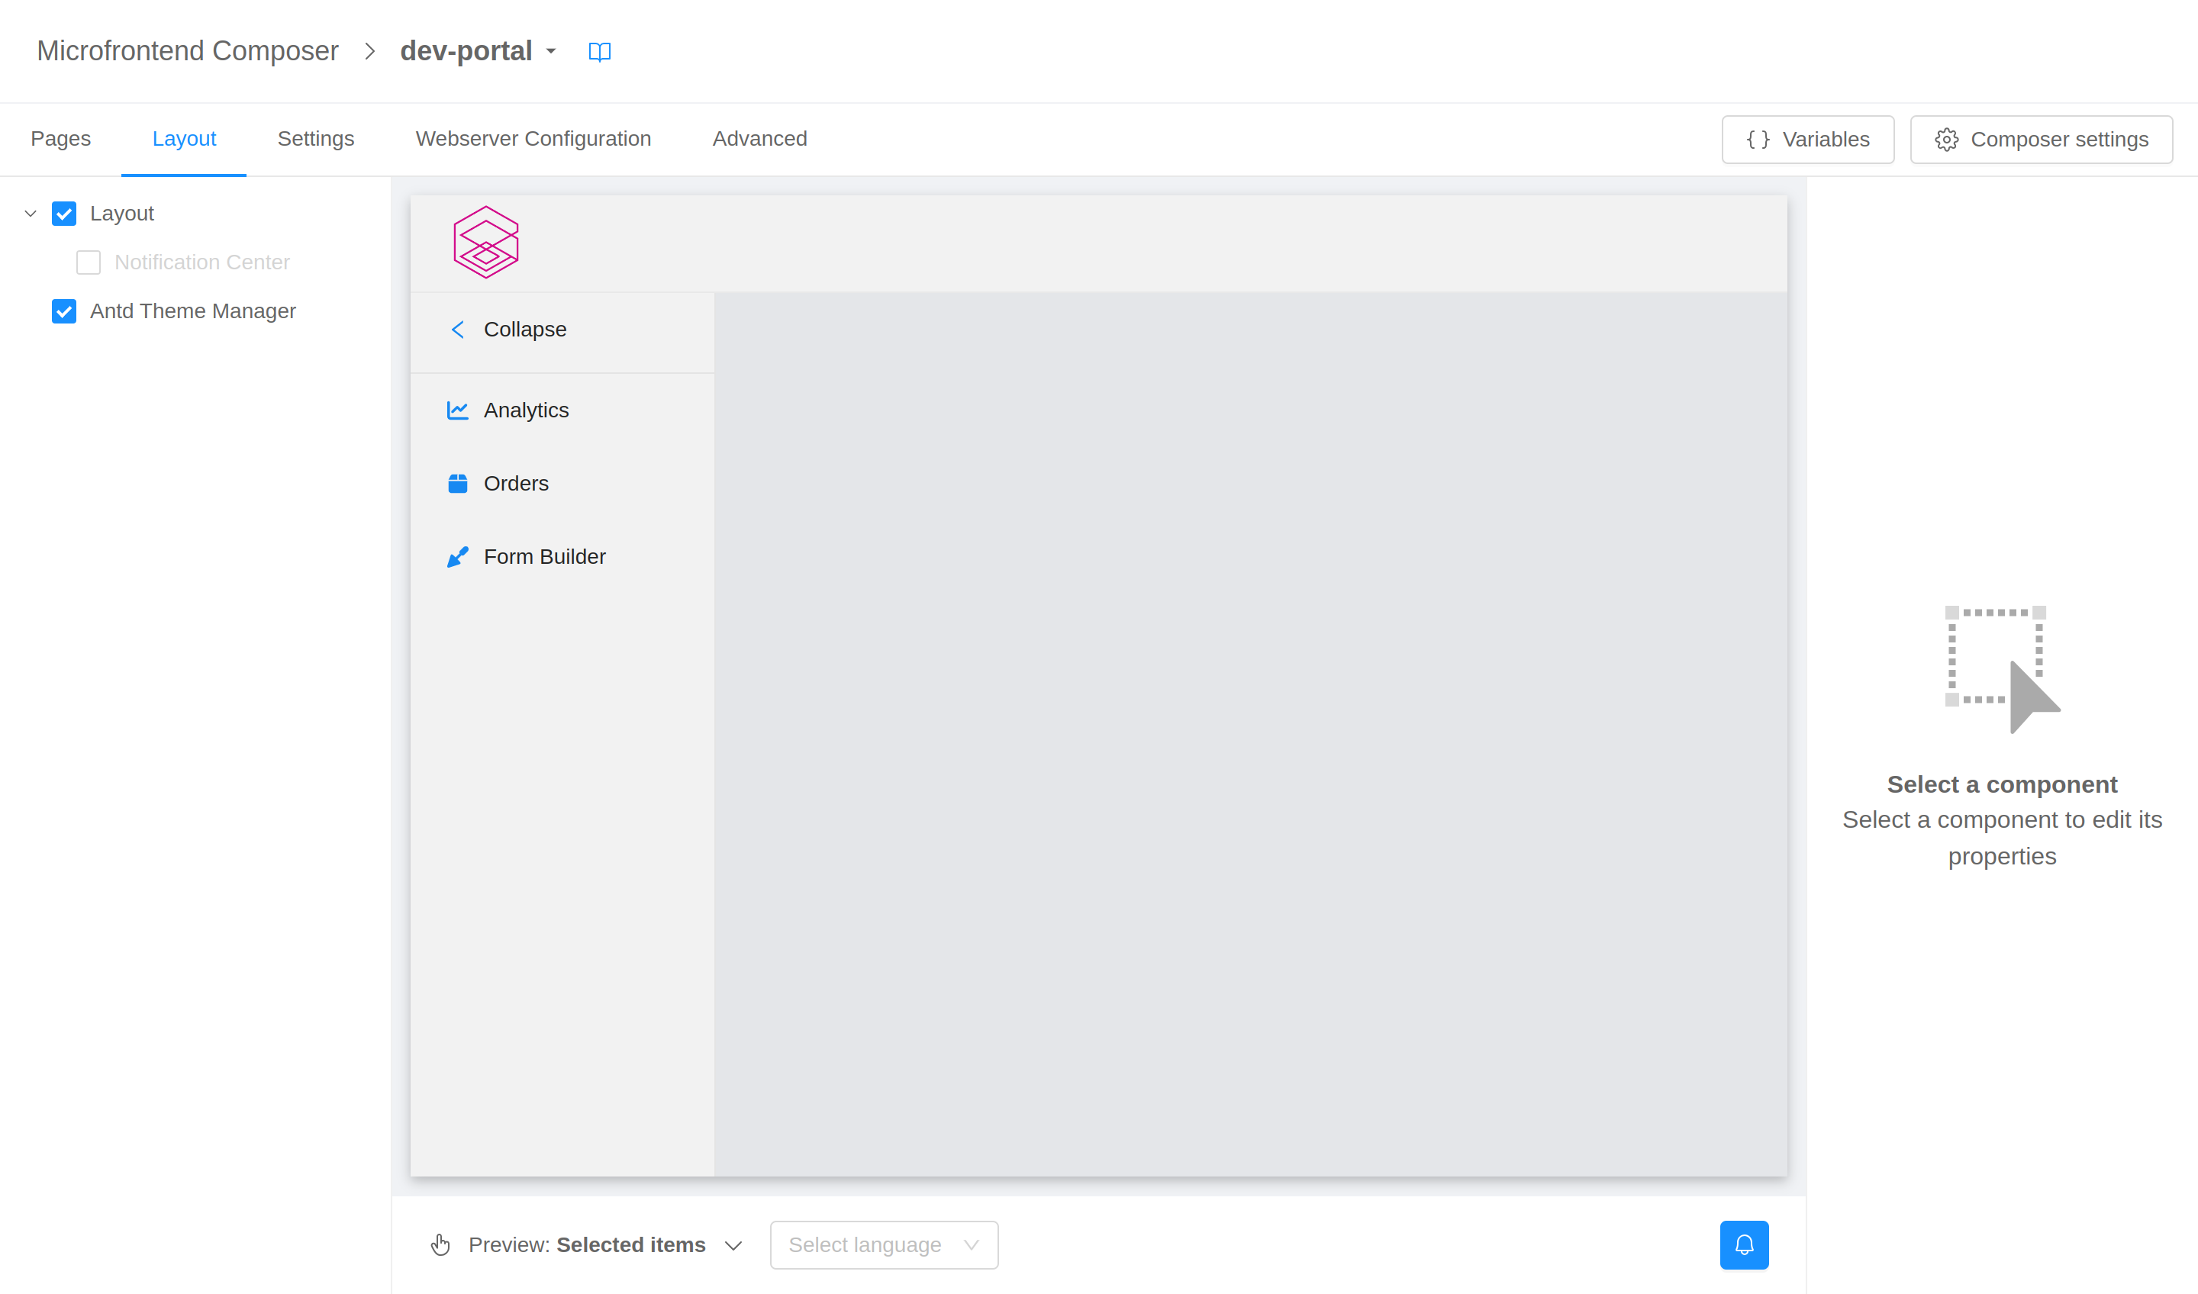Open Composer settings

pos(2040,140)
